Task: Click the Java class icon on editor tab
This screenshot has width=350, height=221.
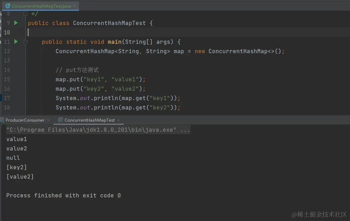Action: pos(8,6)
